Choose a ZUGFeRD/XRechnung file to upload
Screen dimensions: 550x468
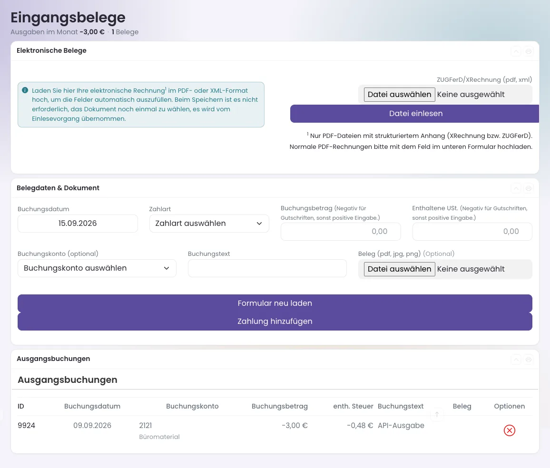coord(400,95)
